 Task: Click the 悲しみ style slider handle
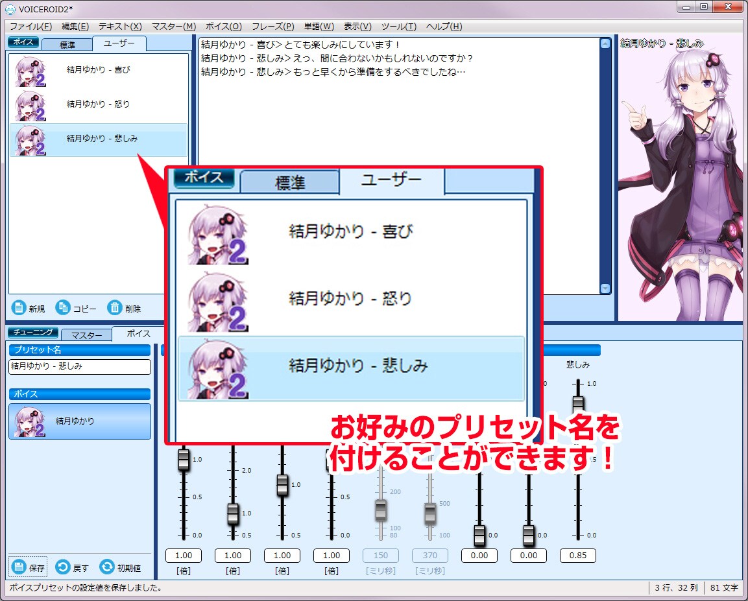(577, 403)
